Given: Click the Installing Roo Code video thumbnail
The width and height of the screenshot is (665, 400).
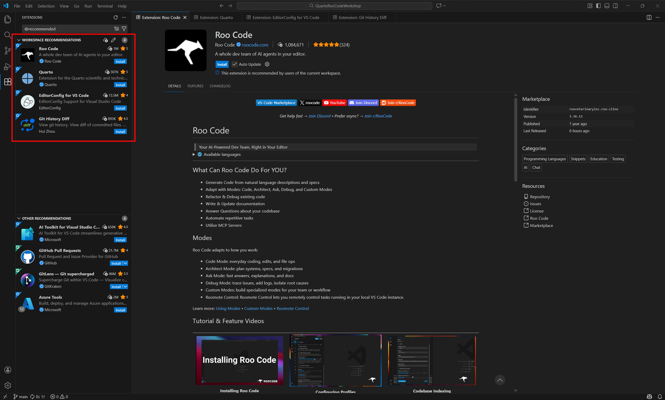Looking at the screenshot, I should [x=239, y=360].
